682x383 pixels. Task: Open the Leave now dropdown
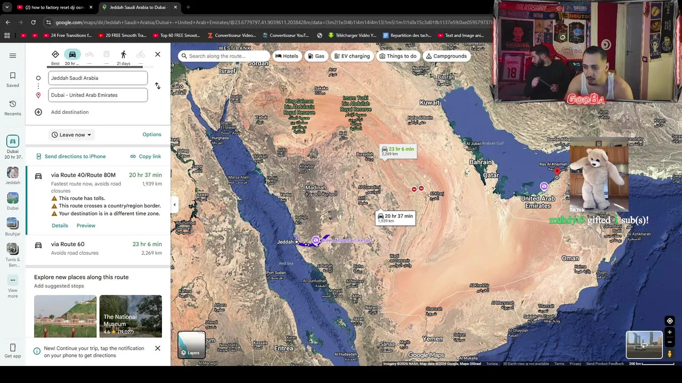pyautogui.click(x=71, y=135)
